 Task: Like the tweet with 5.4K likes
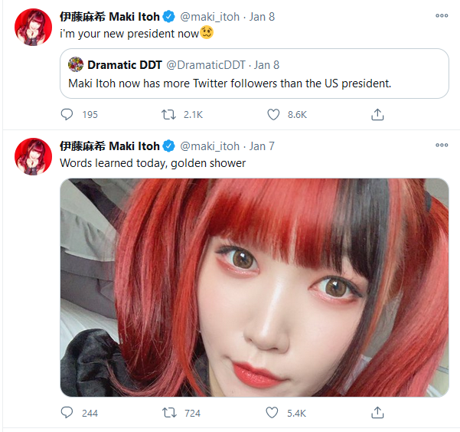tap(272, 413)
